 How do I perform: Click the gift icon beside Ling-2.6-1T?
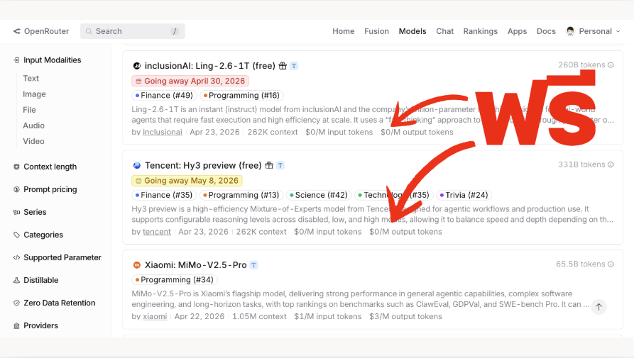pos(283,66)
